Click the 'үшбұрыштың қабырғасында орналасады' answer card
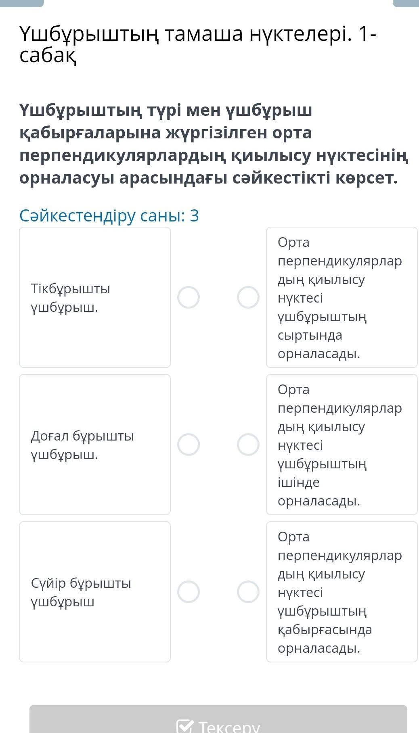The width and height of the screenshot is (419, 733). [341, 592]
